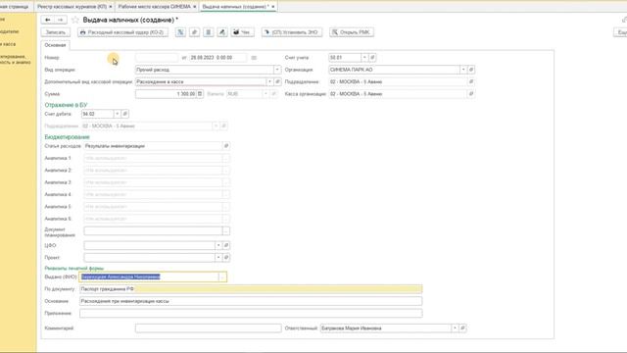The image size is (627, 353).
Task: Open linked record of Счет учета 50.01
Action: click(372, 58)
